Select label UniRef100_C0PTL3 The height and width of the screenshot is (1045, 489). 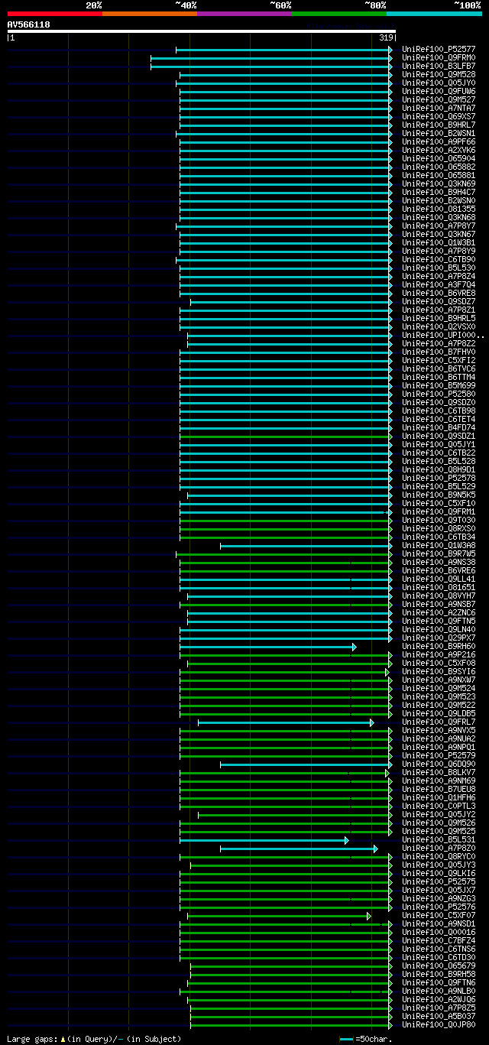tap(439, 806)
